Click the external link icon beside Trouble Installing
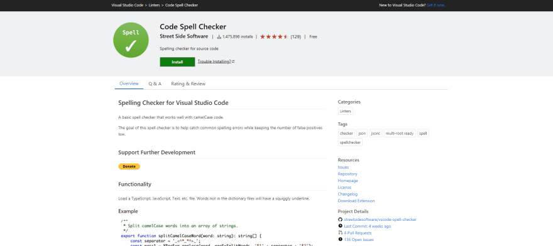This screenshot has width=553, height=246. tap(233, 61)
